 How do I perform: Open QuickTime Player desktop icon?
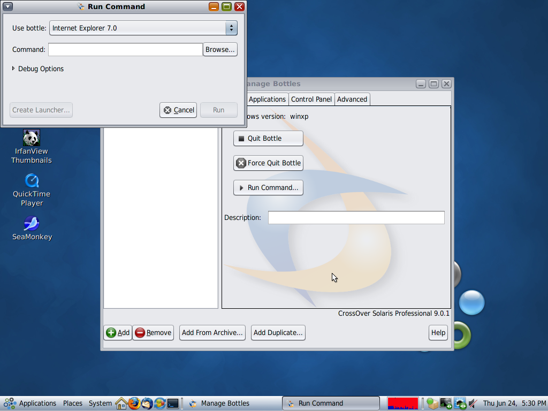pos(32,191)
